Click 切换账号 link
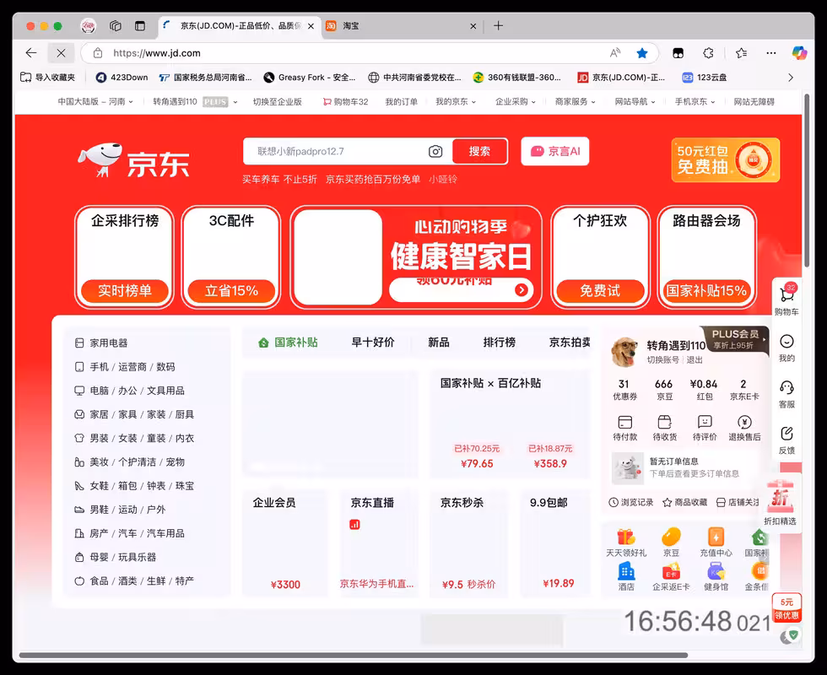This screenshot has width=827, height=675. pyautogui.click(x=663, y=359)
